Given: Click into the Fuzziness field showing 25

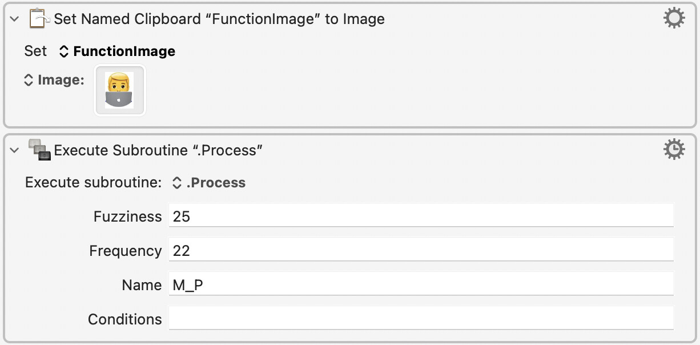Looking at the screenshot, I should click(421, 216).
